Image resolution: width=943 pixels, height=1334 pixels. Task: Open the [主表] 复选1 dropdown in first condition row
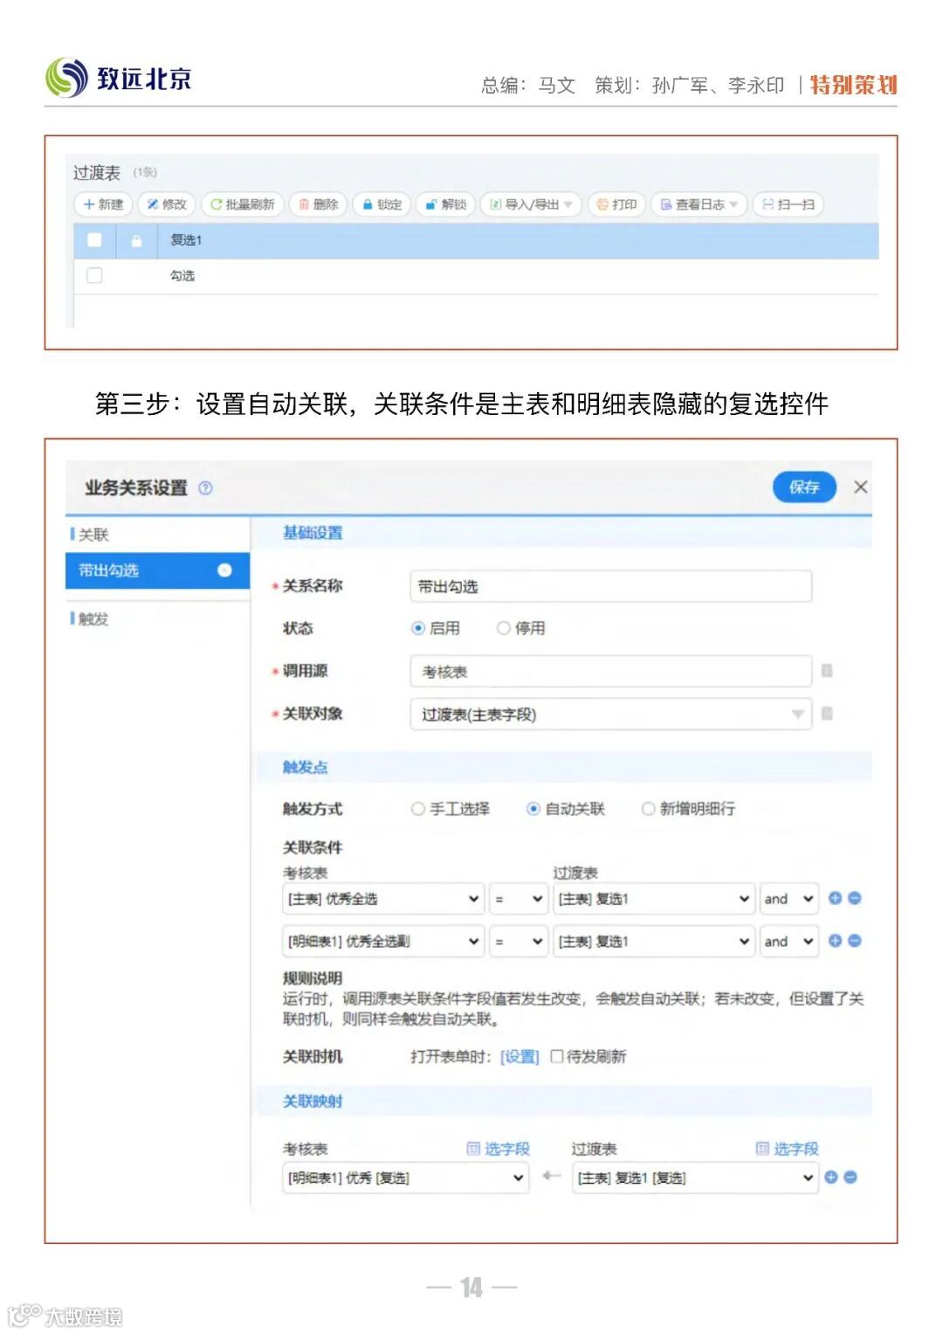(654, 899)
